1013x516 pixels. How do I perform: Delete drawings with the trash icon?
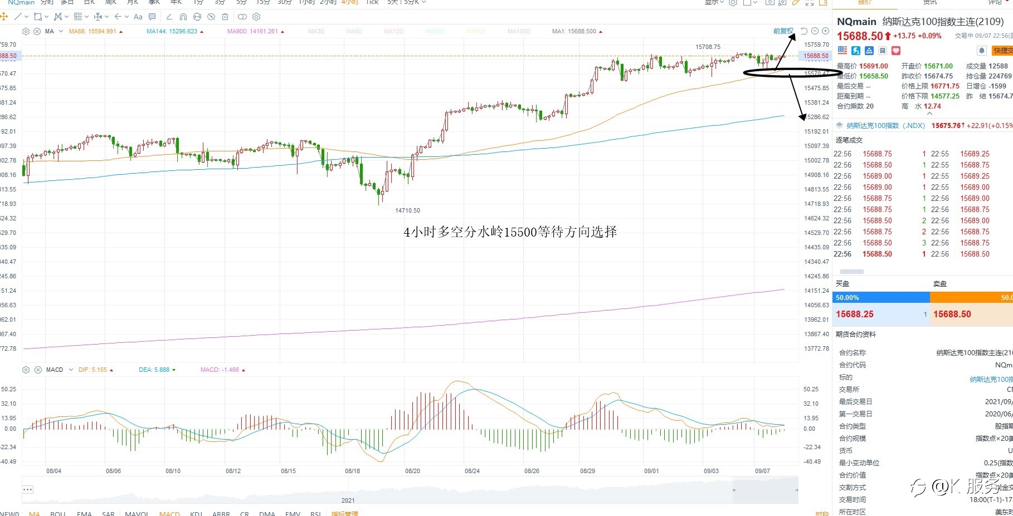click(x=225, y=17)
